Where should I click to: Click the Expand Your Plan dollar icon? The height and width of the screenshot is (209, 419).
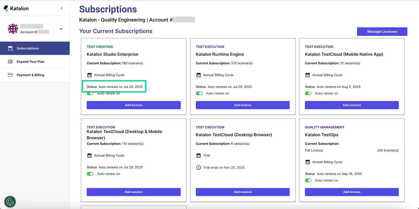pyautogui.click(x=10, y=62)
